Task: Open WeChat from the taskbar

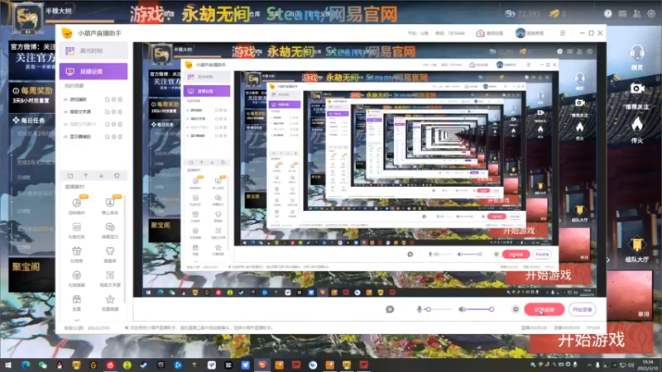Action: [x=42, y=365]
